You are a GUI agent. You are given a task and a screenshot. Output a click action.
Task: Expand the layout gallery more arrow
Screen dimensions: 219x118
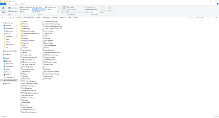[x=58, y=12]
